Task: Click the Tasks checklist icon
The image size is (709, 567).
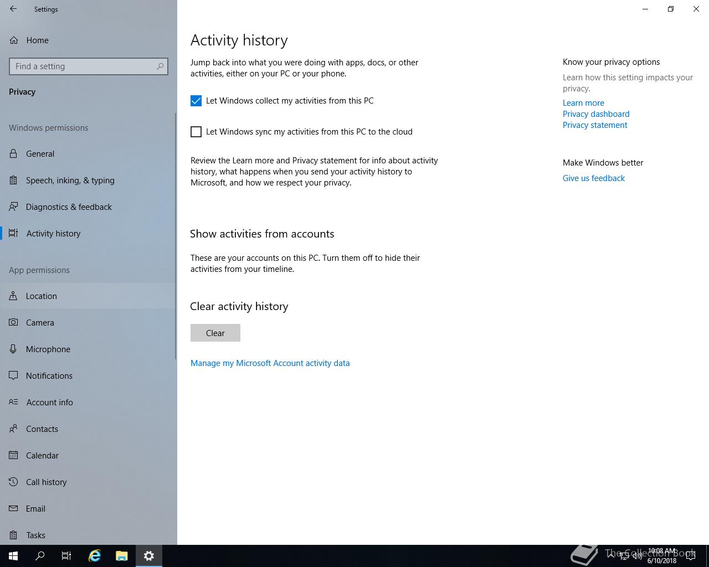Action: click(x=14, y=535)
